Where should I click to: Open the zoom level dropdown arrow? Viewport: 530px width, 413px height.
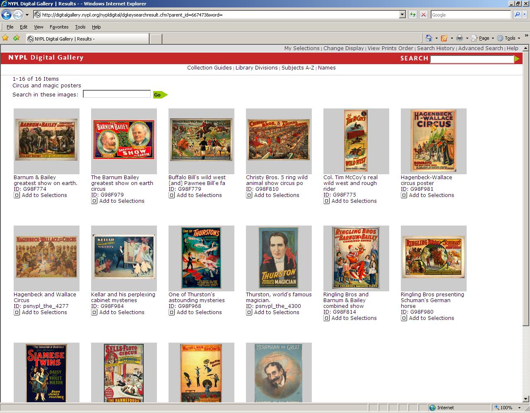click(x=520, y=408)
